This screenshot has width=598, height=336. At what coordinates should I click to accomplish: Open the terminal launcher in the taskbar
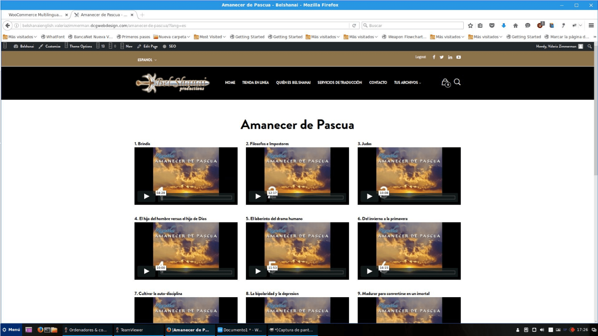pos(47,330)
